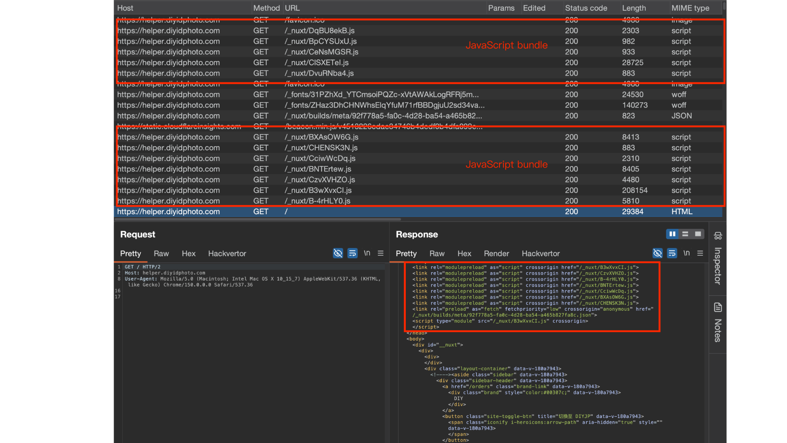This screenshot has height=443, width=787.
Task: Click the vertical scrollbar thumb of history table
Action: tap(724, 6)
